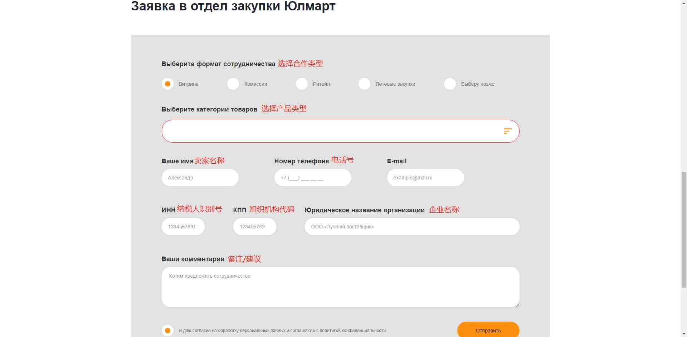Focus the ИНН input field

point(183,227)
